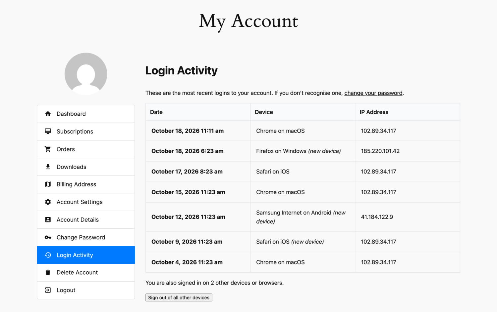The image size is (497, 312).
Task: Click the Subscriptions monitor icon
Action: coord(48,132)
